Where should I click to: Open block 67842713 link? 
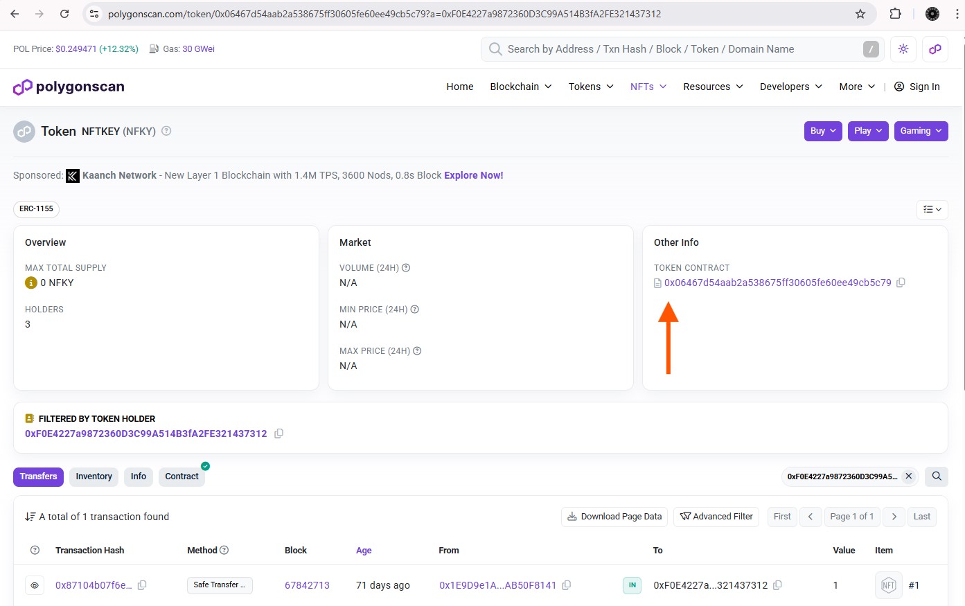(x=307, y=585)
